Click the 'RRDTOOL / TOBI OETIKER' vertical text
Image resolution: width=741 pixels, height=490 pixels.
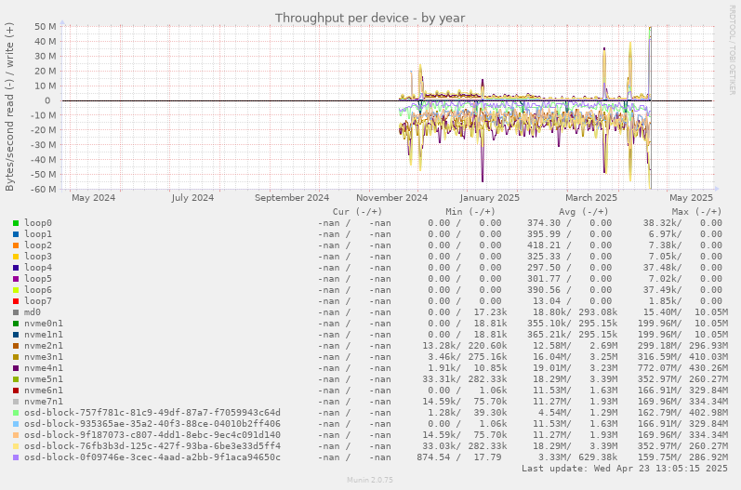pos(732,49)
